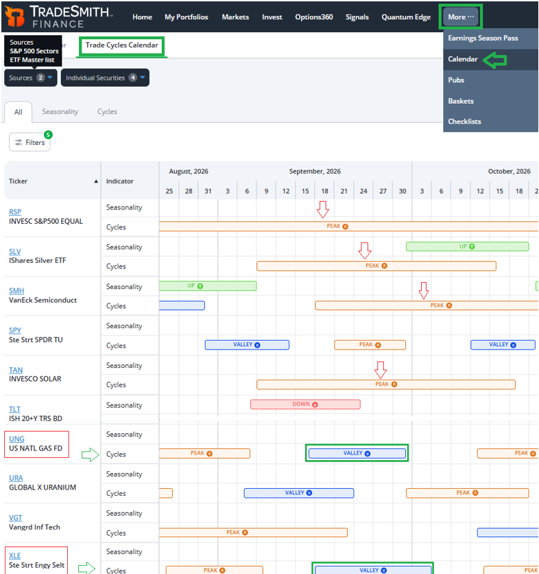Open the Invest navigation item
The width and height of the screenshot is (539, 574).
(272, 17)
